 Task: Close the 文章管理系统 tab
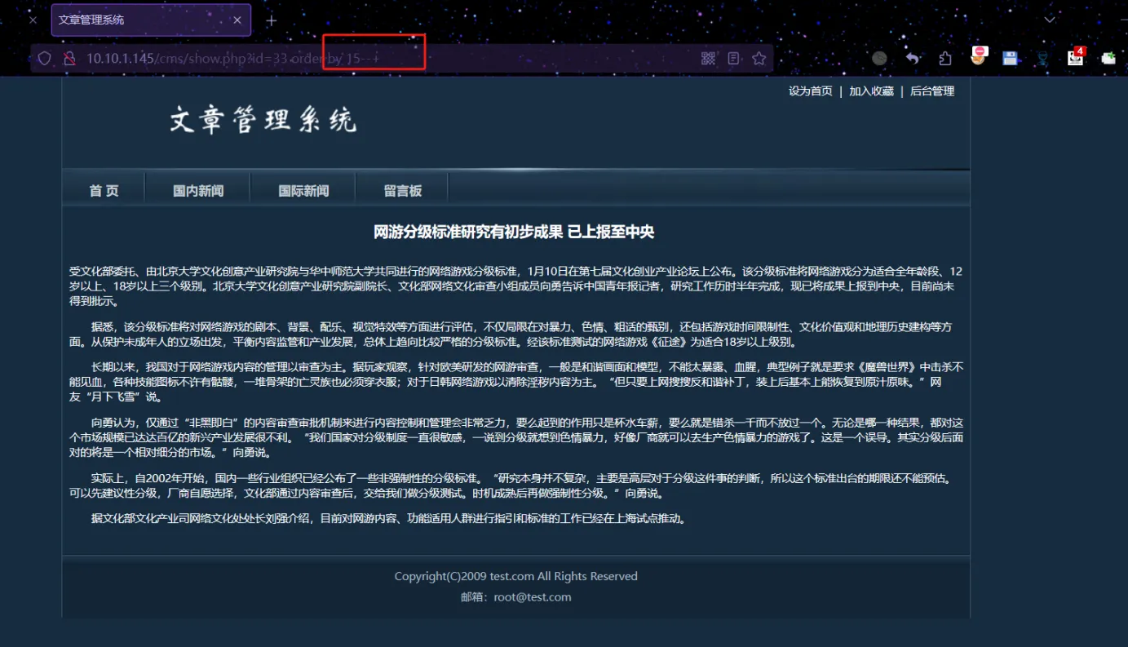tap(237, 20)
